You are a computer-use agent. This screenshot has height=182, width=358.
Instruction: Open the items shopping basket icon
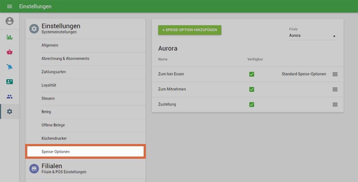click(9, 52)
